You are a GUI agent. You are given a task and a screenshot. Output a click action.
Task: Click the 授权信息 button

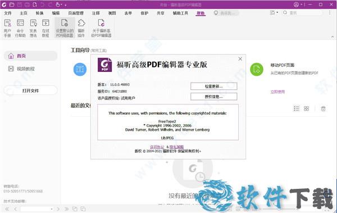(x=214, y=97)
